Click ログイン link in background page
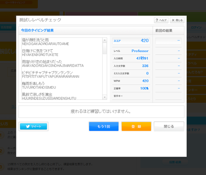 point(196,27)
